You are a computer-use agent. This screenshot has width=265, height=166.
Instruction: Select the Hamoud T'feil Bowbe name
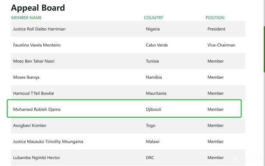coord(33,93)
